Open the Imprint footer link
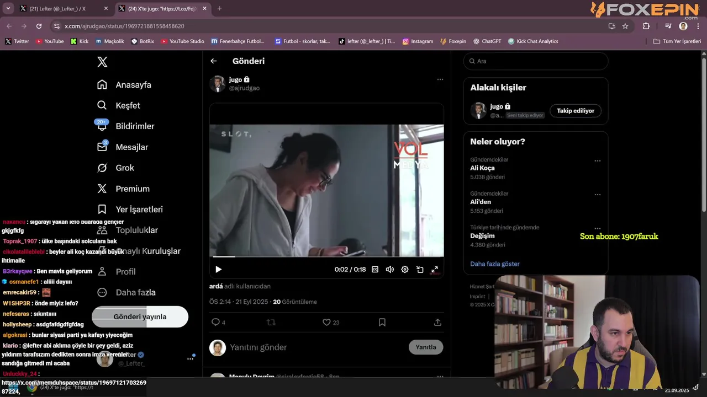The image size is (707, 397). (x=477, y=297)
